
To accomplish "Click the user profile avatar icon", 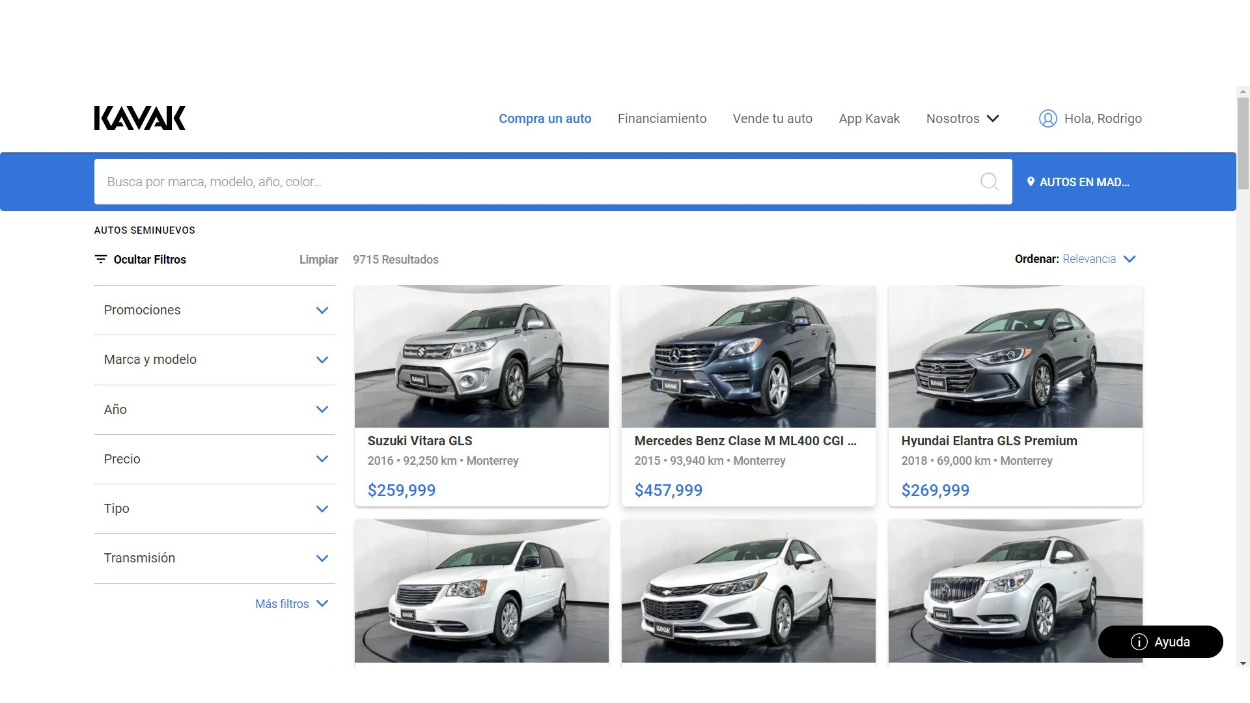I will 1048,118.
